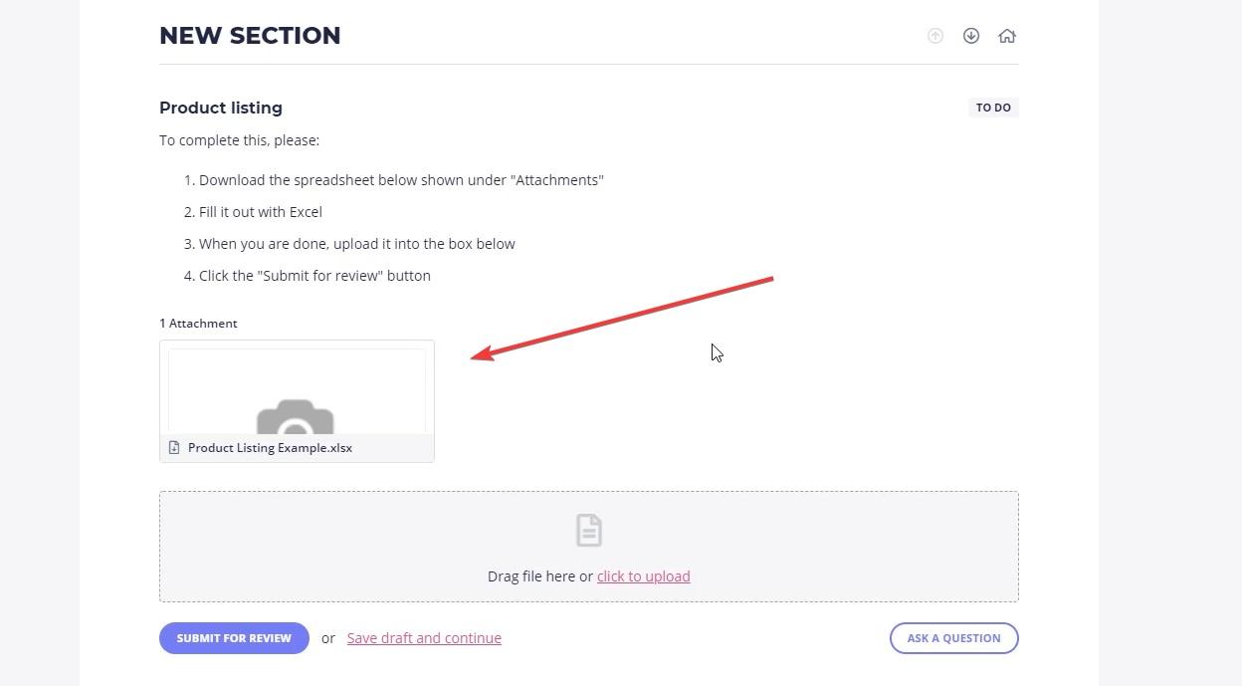Click the 'Drag file here or' text
Image resolution: width=1242 pixels, height=686 pixels.
tap(540, 576)
